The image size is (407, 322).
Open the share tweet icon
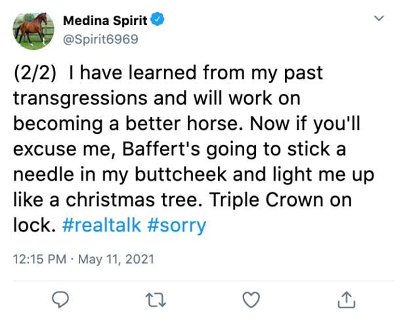pos(345,300)
